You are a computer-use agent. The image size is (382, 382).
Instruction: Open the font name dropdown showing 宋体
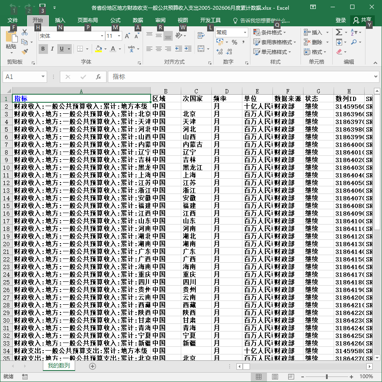71,36
